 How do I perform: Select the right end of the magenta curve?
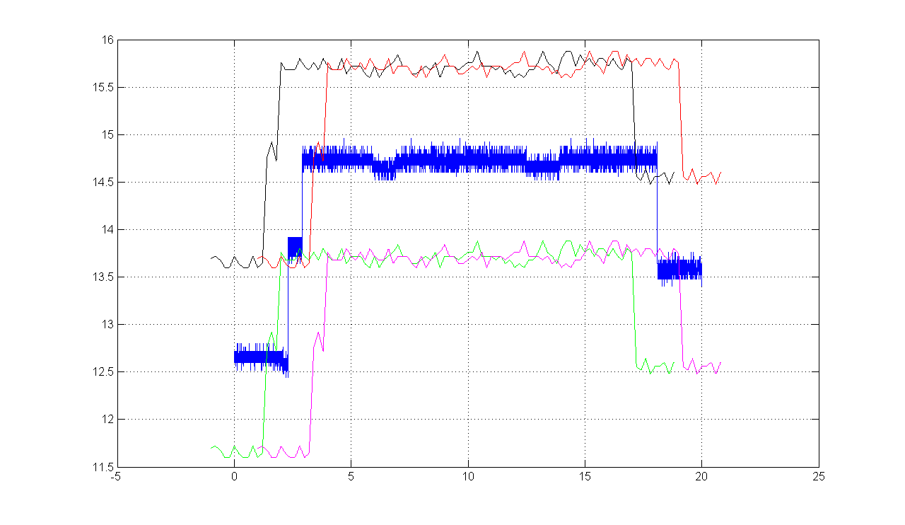click(x=720, y=363)
